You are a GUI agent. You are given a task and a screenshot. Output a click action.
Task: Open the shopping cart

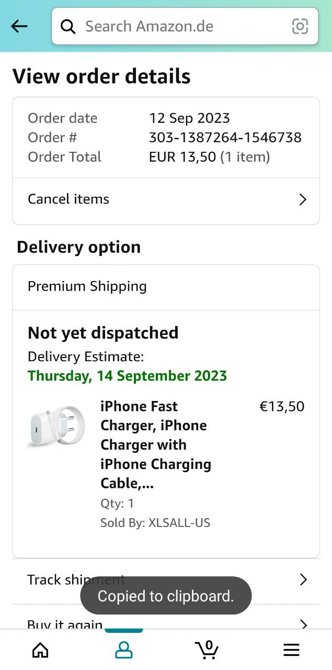tap(207, 650)
